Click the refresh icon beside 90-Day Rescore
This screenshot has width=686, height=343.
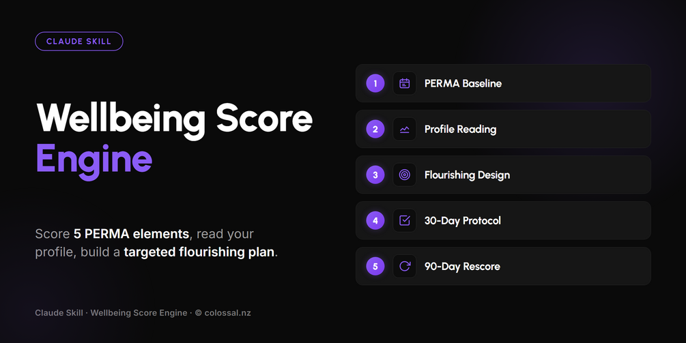coord(405,266)
